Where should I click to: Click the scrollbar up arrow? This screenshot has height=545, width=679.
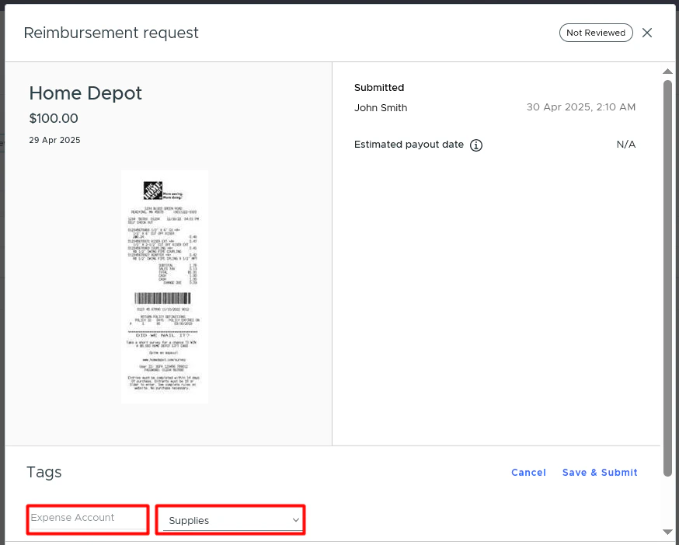click(668, 72)
